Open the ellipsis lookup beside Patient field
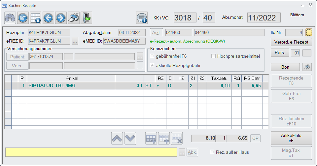Image resolution: width=317 pixels, height=166 pixels. click(x=140, y=57)
